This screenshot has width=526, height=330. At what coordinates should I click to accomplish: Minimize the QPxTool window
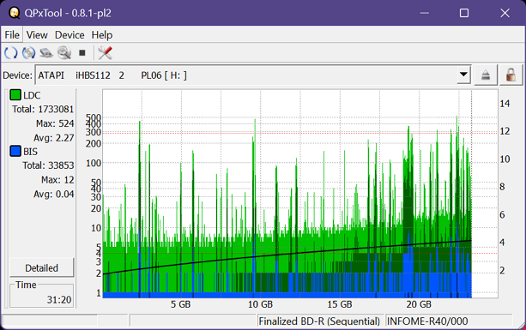pyautogui.click(x=425, y=13)
